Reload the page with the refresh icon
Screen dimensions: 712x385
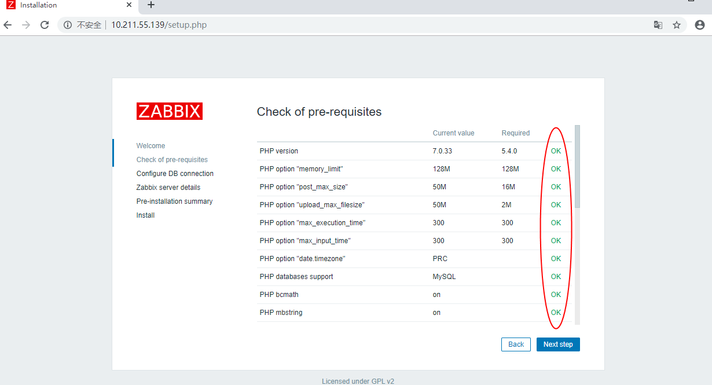pyautogui.click(x=45, y=25)
